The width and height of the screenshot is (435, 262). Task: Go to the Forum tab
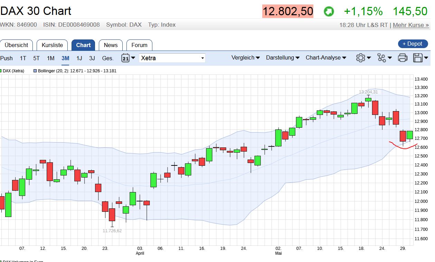[139, 45]
